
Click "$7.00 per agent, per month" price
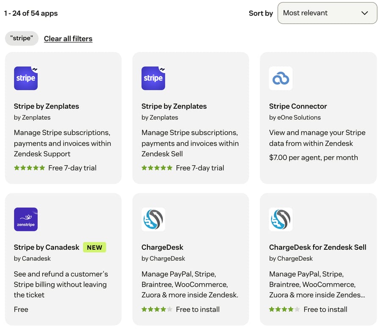click(x=313, y=157)
